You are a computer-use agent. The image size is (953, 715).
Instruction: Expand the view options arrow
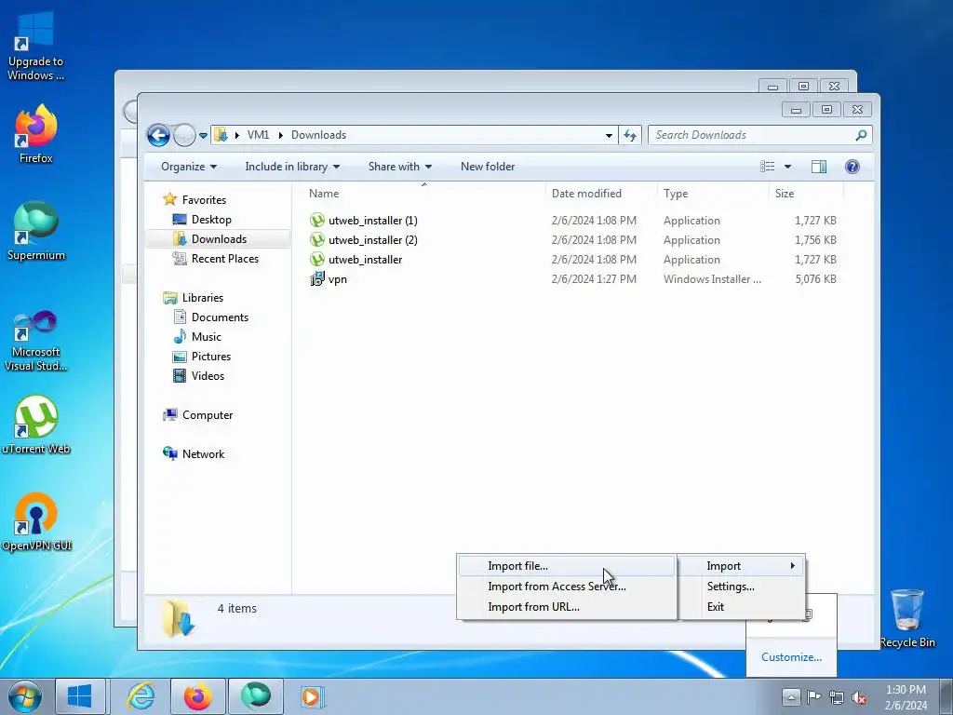[787, 167]
